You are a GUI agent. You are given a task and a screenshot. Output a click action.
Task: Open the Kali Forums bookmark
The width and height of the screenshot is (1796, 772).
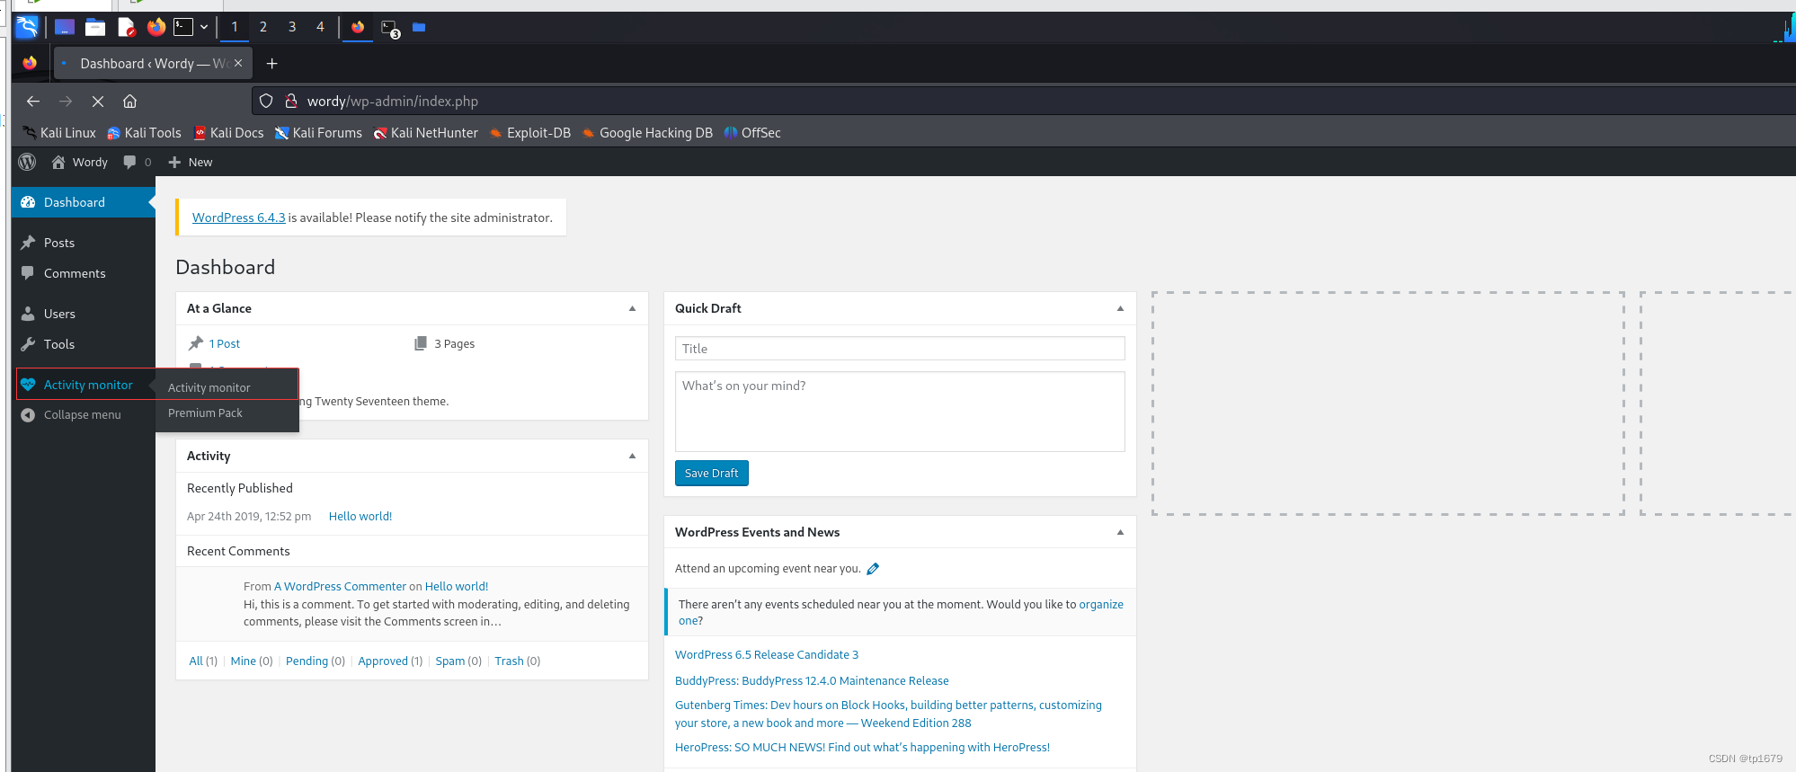(318, 133)
